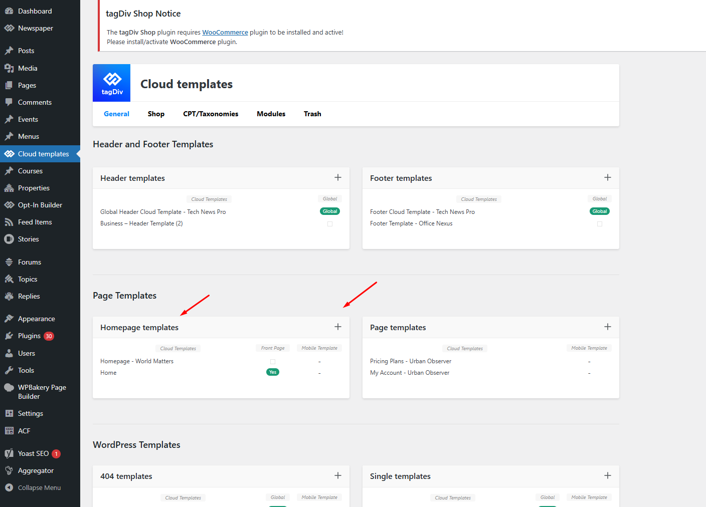Open Homepage - World Matters template

[x=137, y=361]
